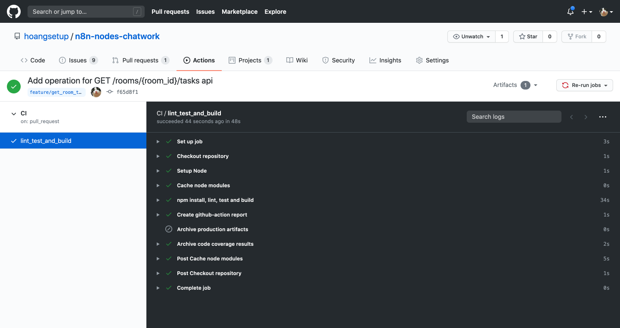Click the green check next to Set up job
This screenshot has width=620, height=328.
(x=169, y=142)
